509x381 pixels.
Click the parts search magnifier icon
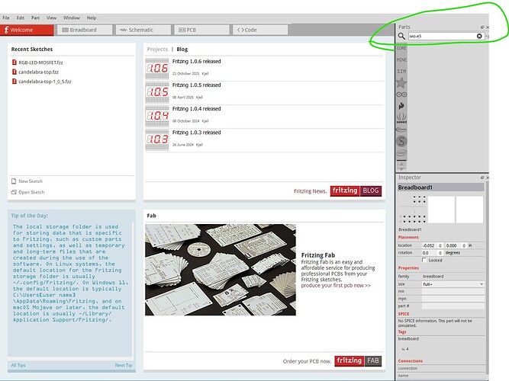click(401, 36)
